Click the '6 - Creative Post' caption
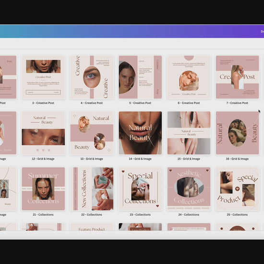264x264 pixels. point(189,103)
